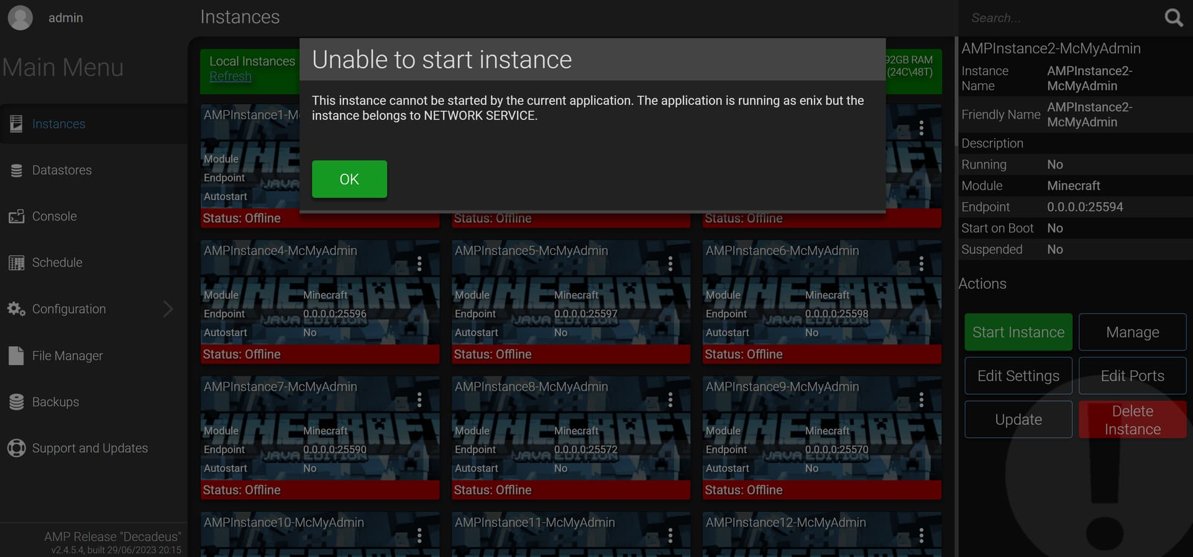Screen dimensions: 1193x557
Task: Expand the Configuration submenu chevron
Action: (168, 309)
